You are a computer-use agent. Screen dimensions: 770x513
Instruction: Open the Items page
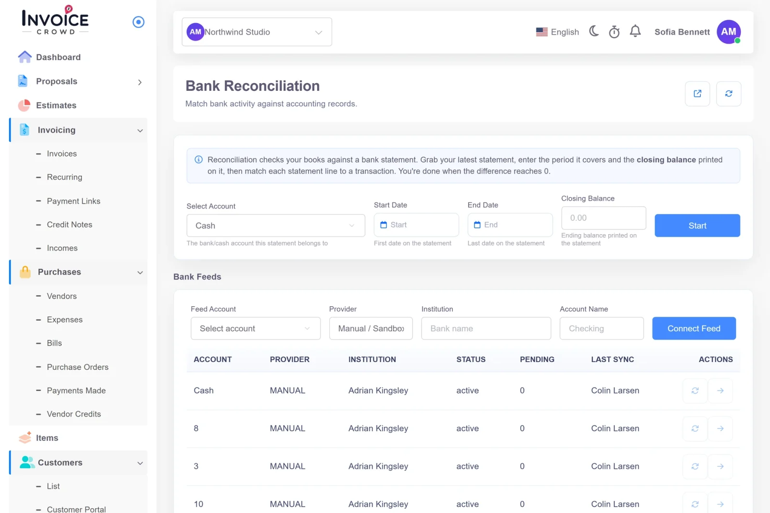(x=47, y=438)
